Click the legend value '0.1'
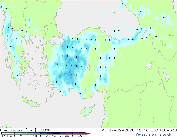 tap(3, 136)
